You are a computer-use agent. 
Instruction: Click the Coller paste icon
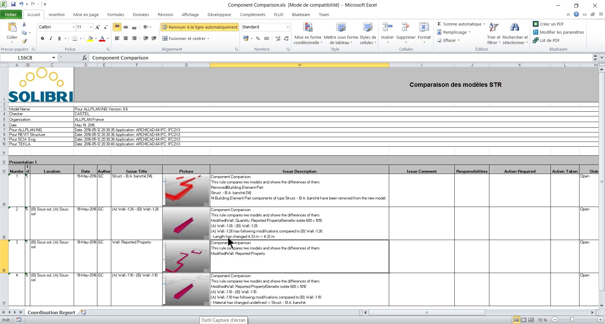coord(12,28)
